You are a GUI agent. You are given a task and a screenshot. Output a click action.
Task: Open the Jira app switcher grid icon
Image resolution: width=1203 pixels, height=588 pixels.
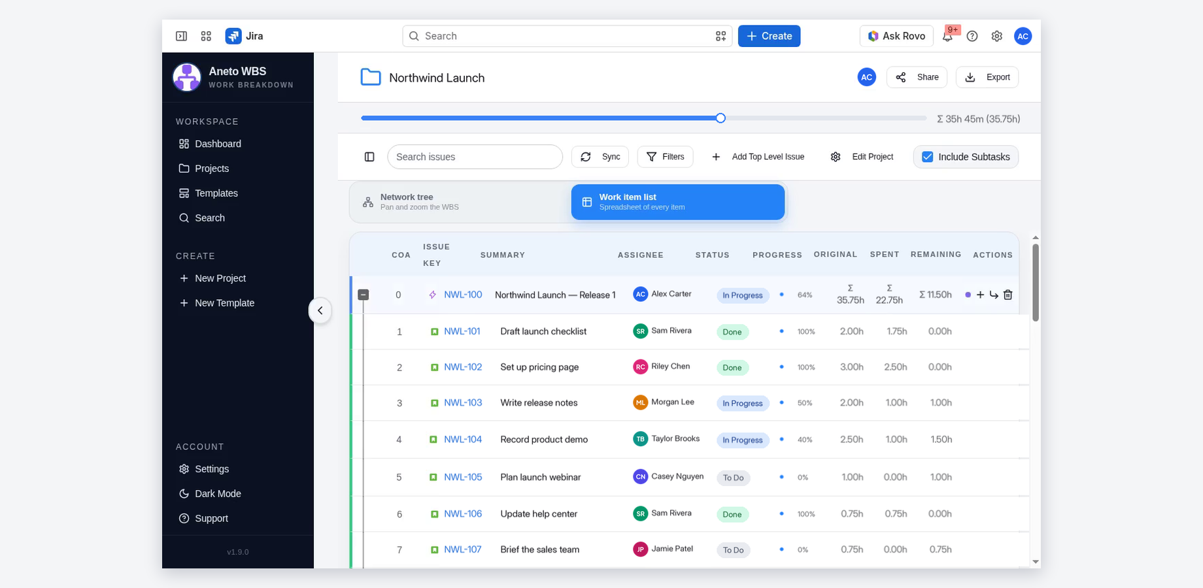tap(206, 36)
